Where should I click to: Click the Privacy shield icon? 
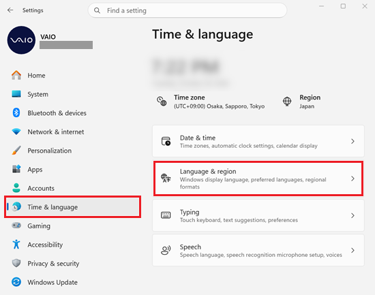16,263
